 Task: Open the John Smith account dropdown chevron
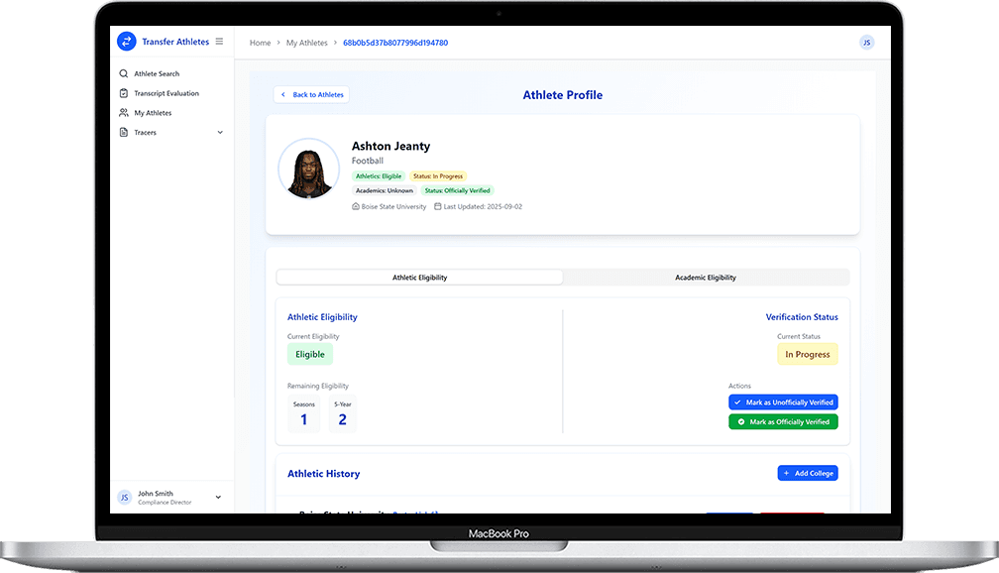coord(218,497)
